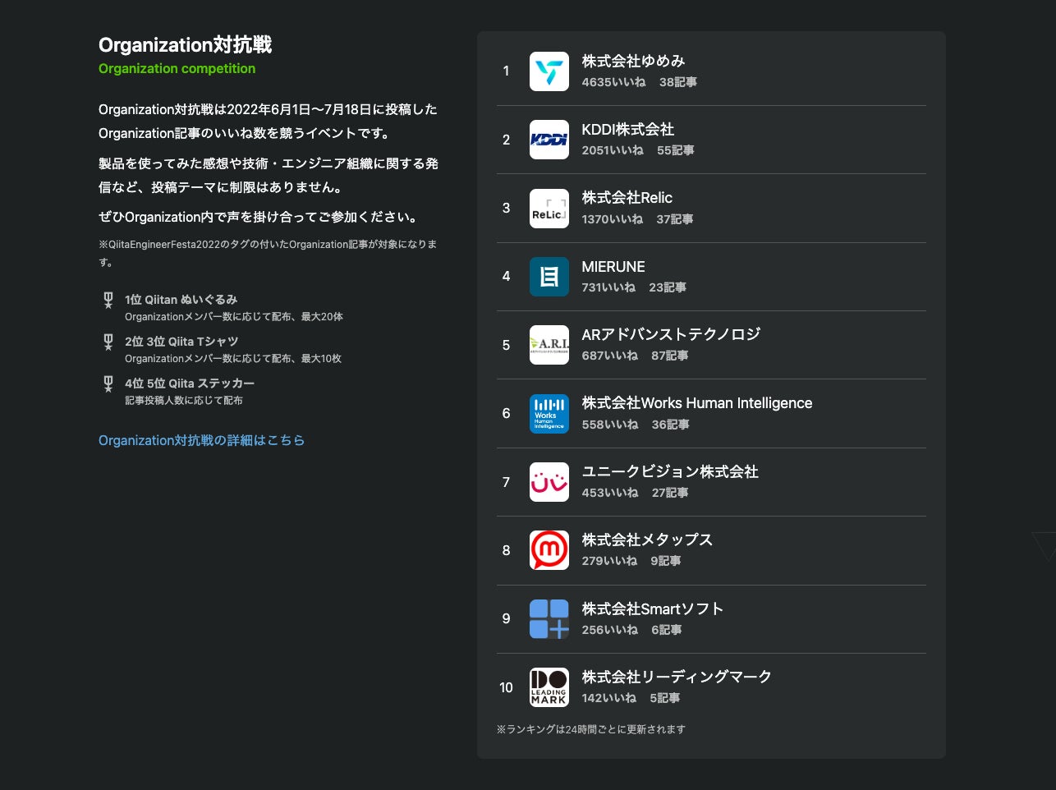Click the 5記事 count for リーディングマーク
Image resolution: width=1056 pixels, height=790 pixels.
point(665,698)
